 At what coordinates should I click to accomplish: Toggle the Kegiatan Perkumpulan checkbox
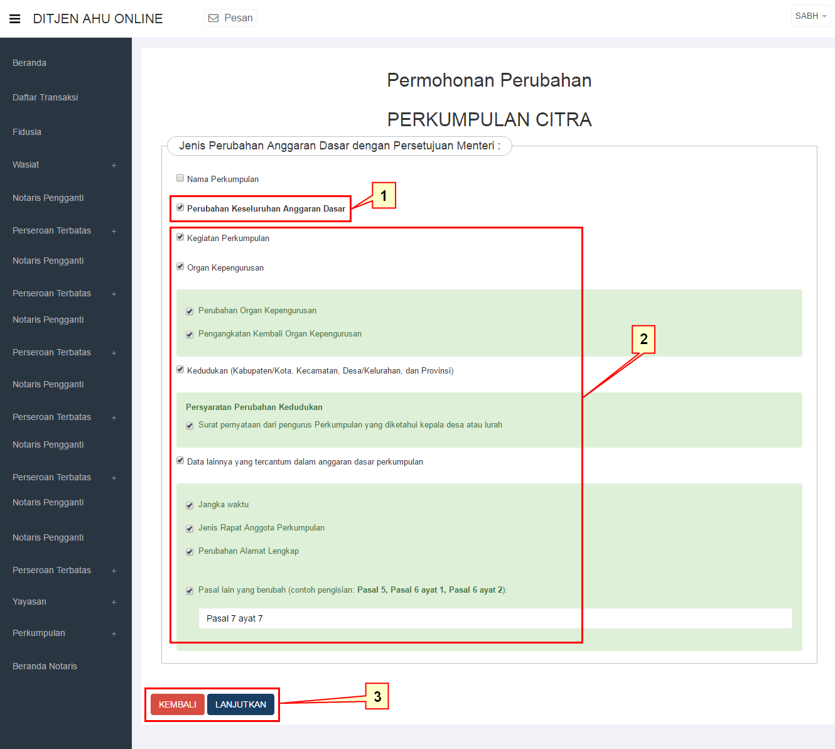point(180,237)
